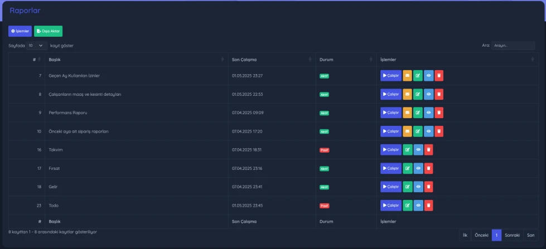Sort by the Son Çalışma column header
This screenshot has width=546, height=249.
tap(272, 60)
